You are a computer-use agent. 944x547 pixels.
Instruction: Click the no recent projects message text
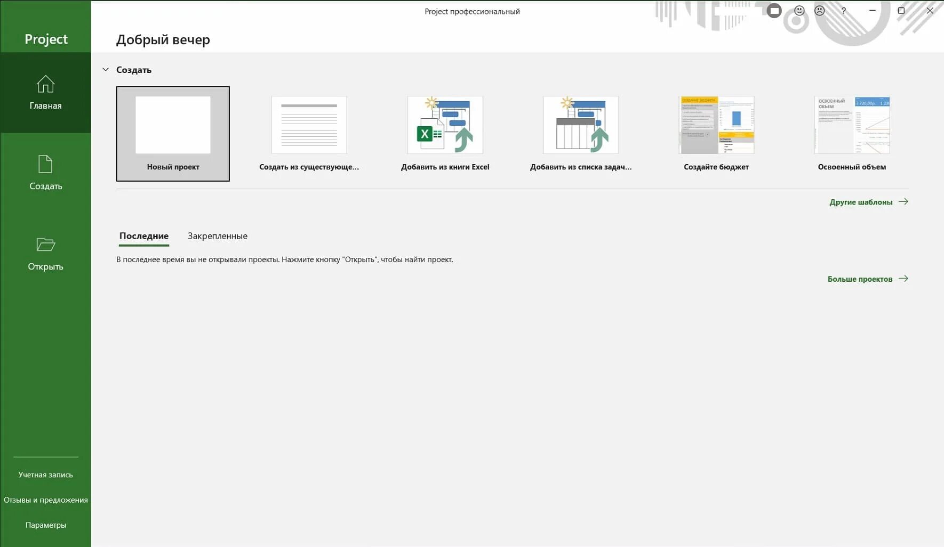coord(285,259)
